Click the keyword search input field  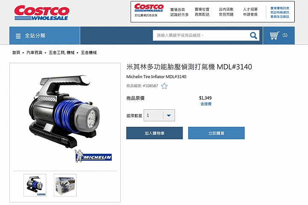click(200, 35)
